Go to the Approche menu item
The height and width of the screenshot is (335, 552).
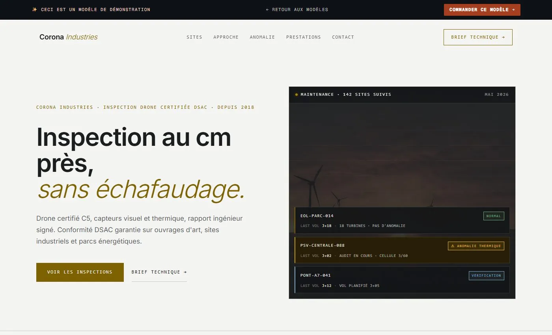click(x=226, y=37)
